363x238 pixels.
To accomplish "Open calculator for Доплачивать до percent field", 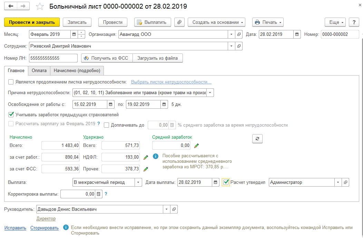I will (x=172, y=125).
